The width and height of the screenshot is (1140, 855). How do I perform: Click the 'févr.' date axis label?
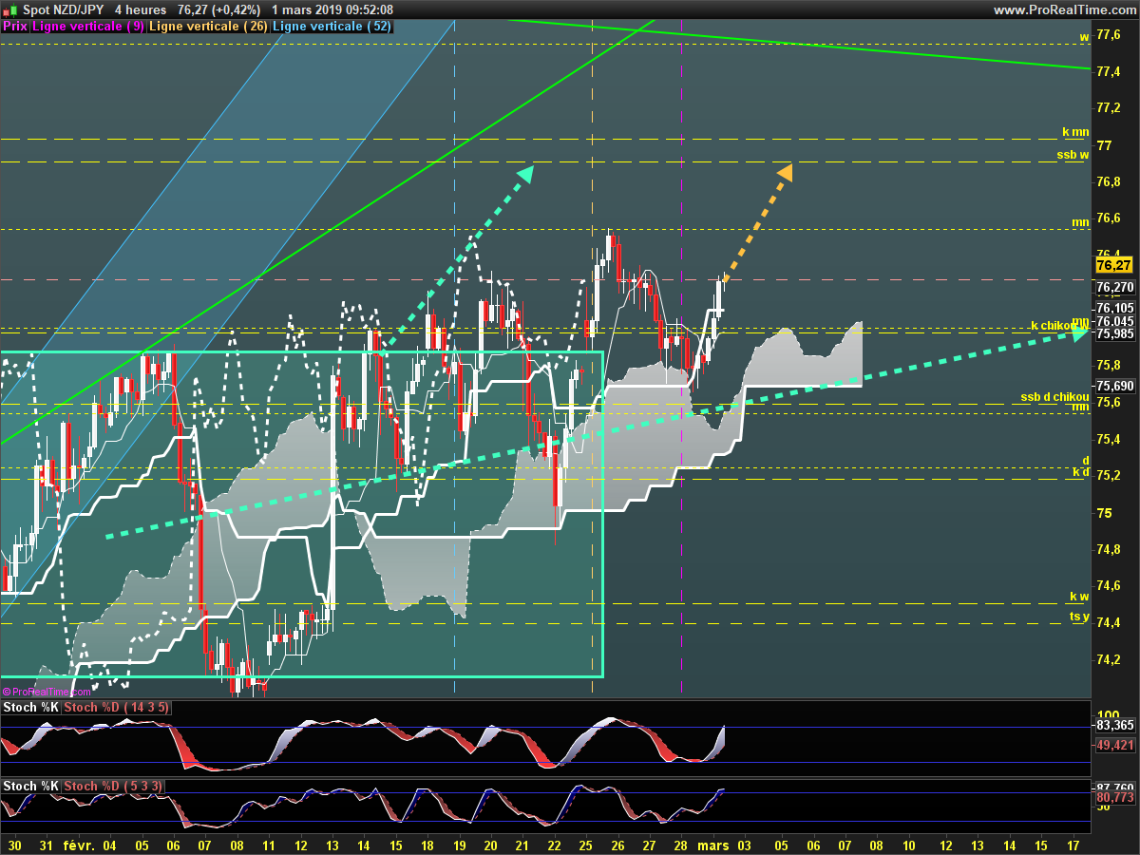coord(79,844)
